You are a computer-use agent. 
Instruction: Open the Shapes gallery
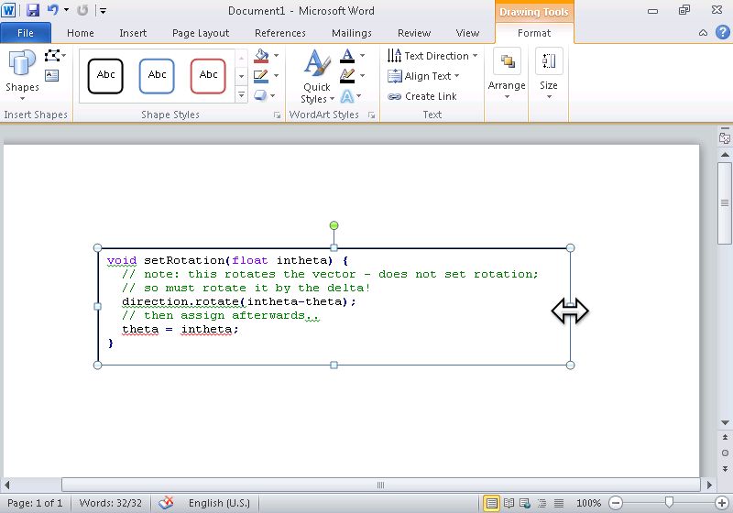(x=22, y=75)
